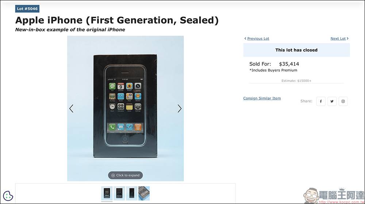Click the plus icon in Click to expand
This screenshot has height=204, width=365.
113,176
